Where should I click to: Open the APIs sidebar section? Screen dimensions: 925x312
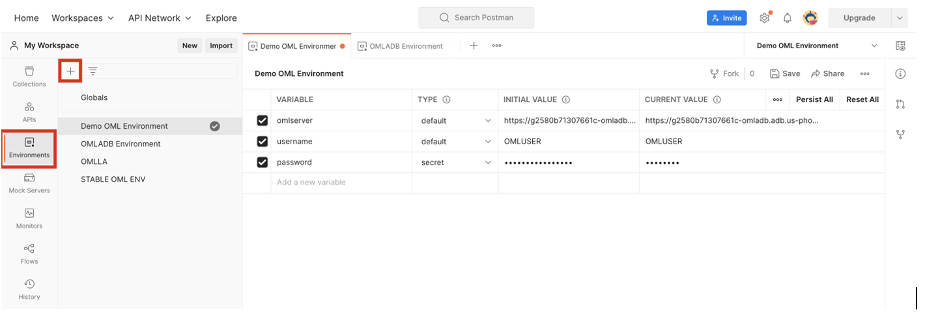29,112
